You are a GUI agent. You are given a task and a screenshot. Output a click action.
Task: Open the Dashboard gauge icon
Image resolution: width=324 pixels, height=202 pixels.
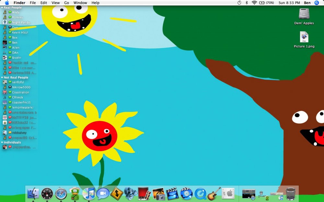coord(47,194)
